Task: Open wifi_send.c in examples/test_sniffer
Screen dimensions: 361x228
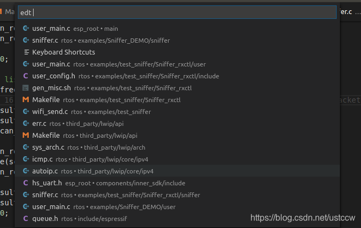Action: pos(177,112)
